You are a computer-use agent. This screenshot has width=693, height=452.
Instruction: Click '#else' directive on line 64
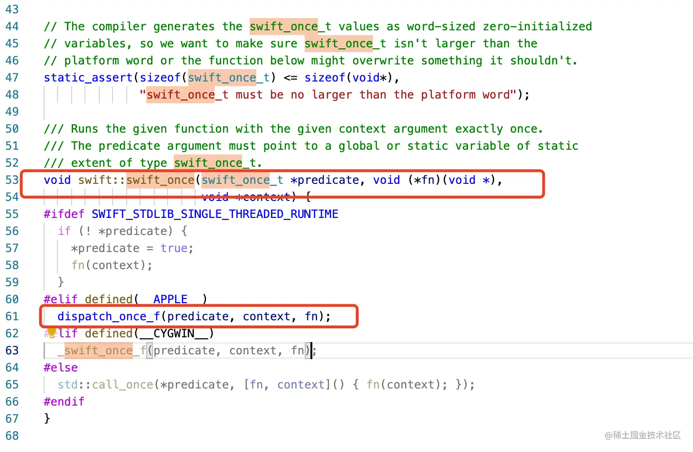coord(61,368)
